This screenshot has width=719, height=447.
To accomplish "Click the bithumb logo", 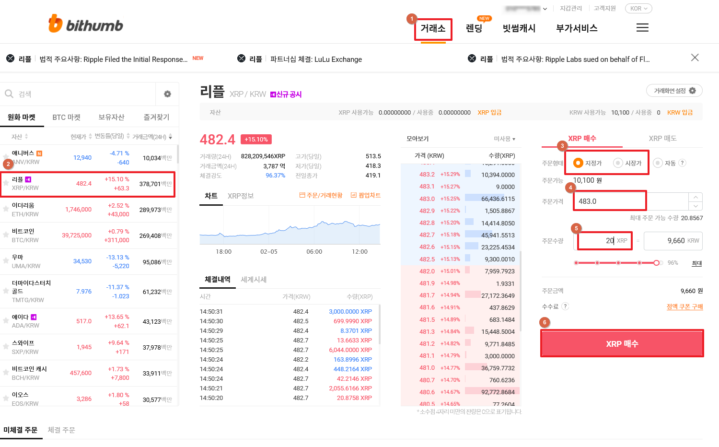I will click(x=86, y=24).
